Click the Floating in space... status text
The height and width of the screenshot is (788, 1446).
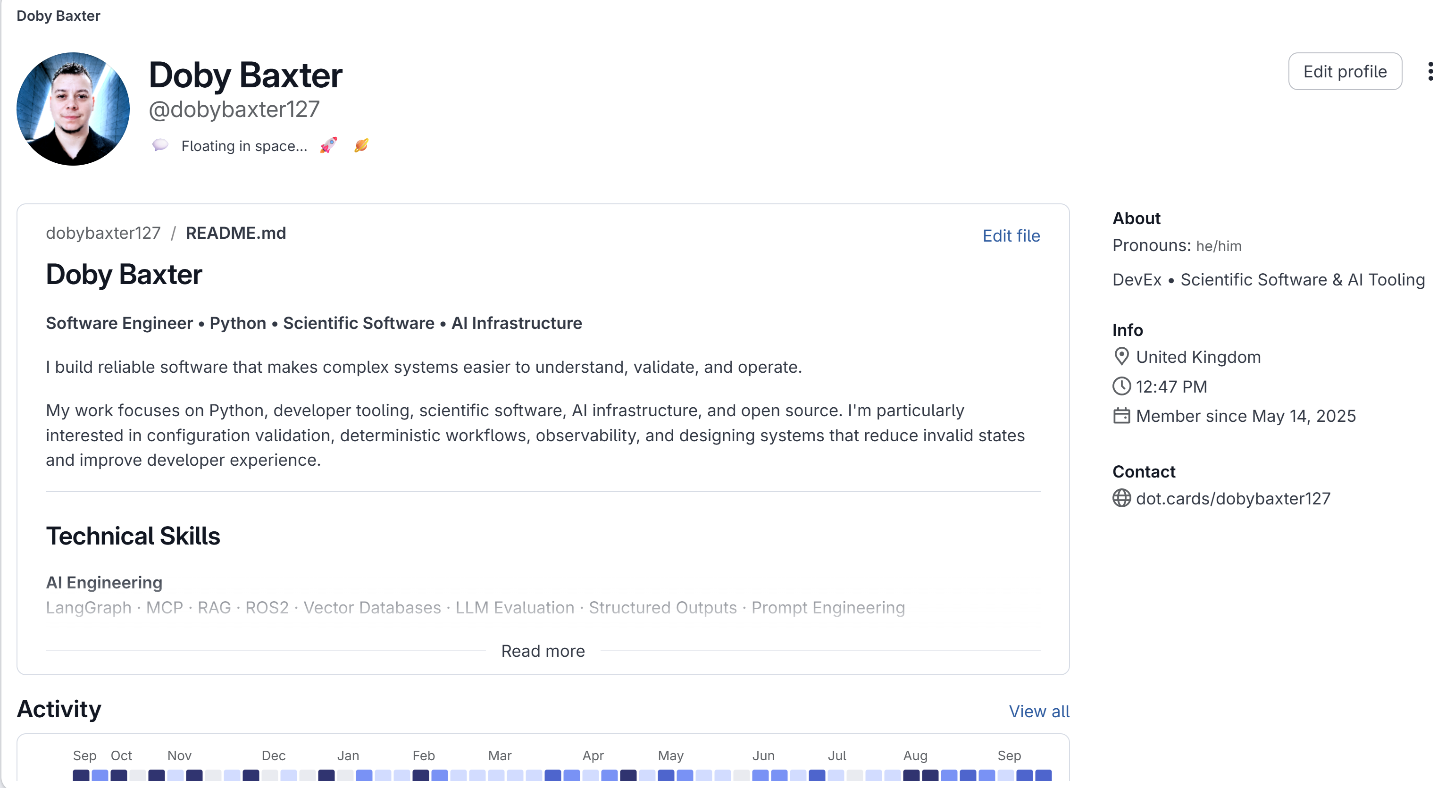pos(244,146)
